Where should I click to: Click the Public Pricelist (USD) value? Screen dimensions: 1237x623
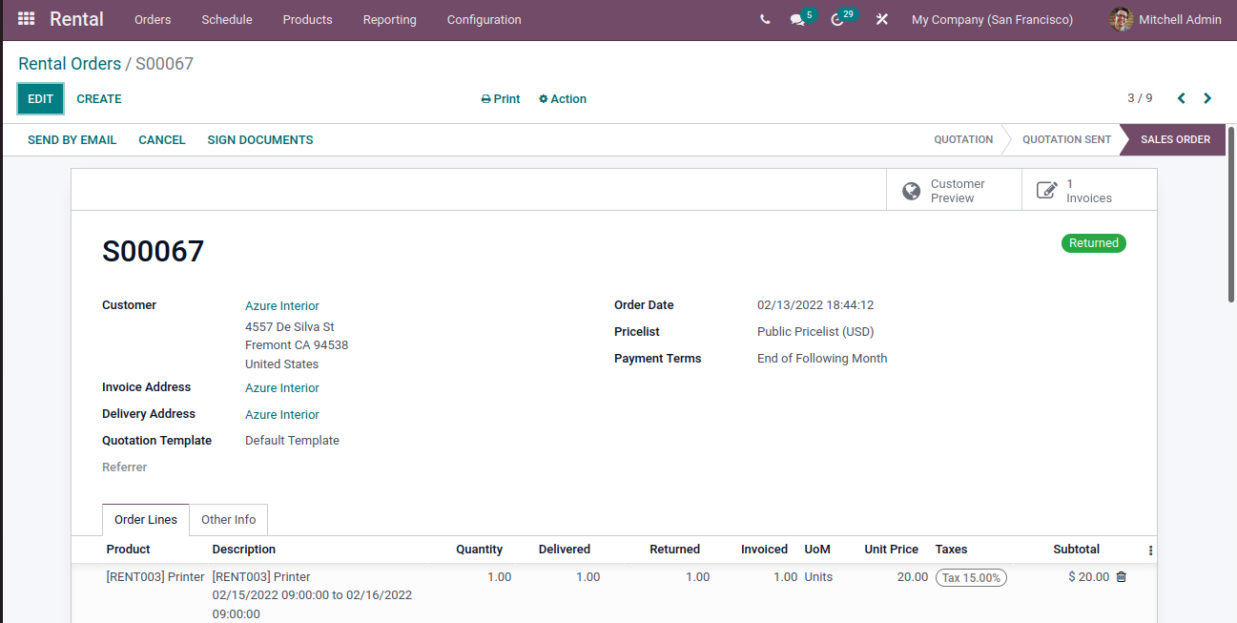(x=815, y=332)
